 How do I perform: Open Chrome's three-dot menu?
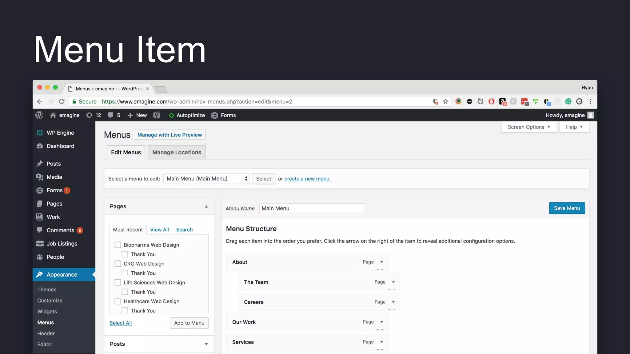click(x=590, y=101)
